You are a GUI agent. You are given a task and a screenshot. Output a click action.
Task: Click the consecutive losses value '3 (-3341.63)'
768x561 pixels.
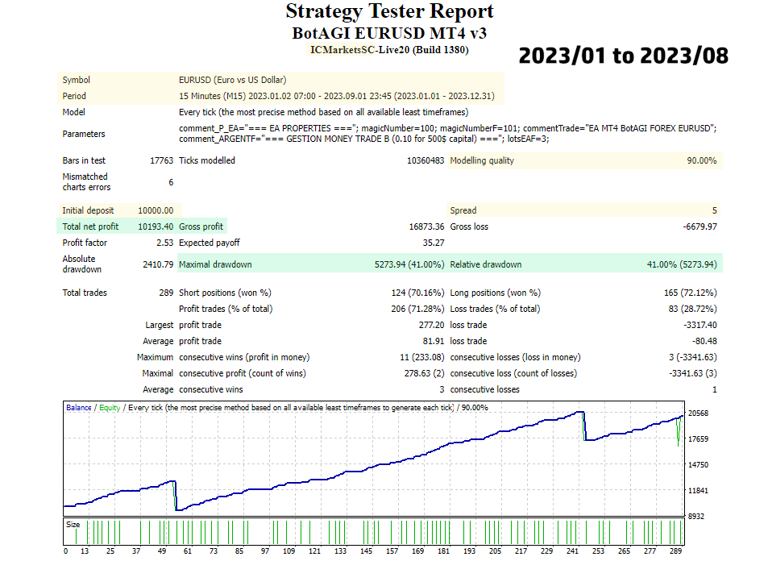[692, 357]
